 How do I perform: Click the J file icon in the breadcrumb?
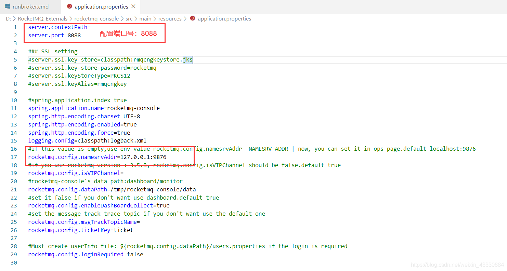pos(193,18)
